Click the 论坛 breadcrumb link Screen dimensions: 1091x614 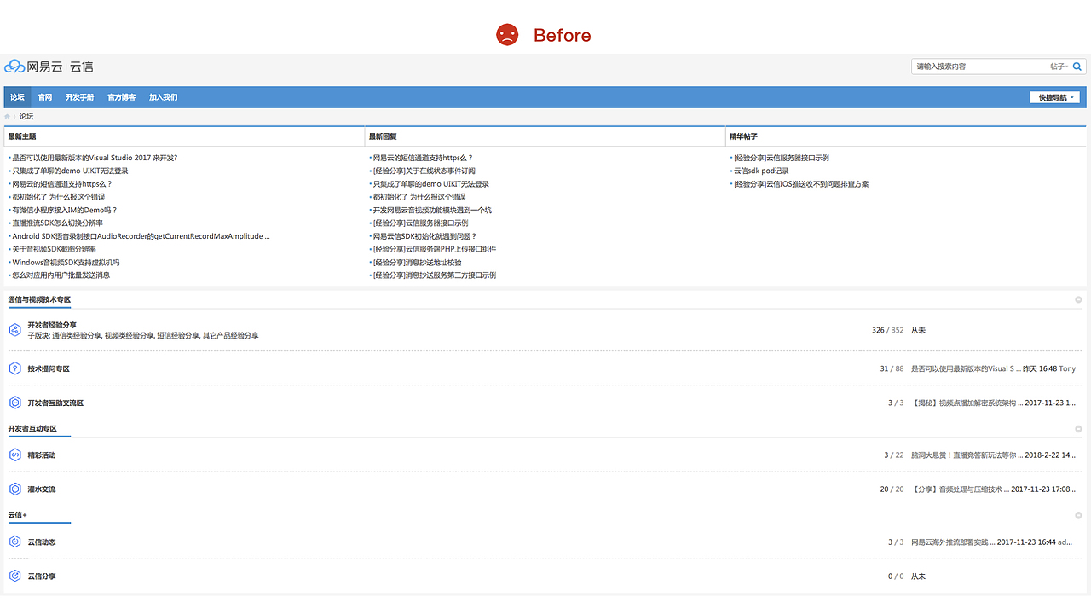point(26,116)
